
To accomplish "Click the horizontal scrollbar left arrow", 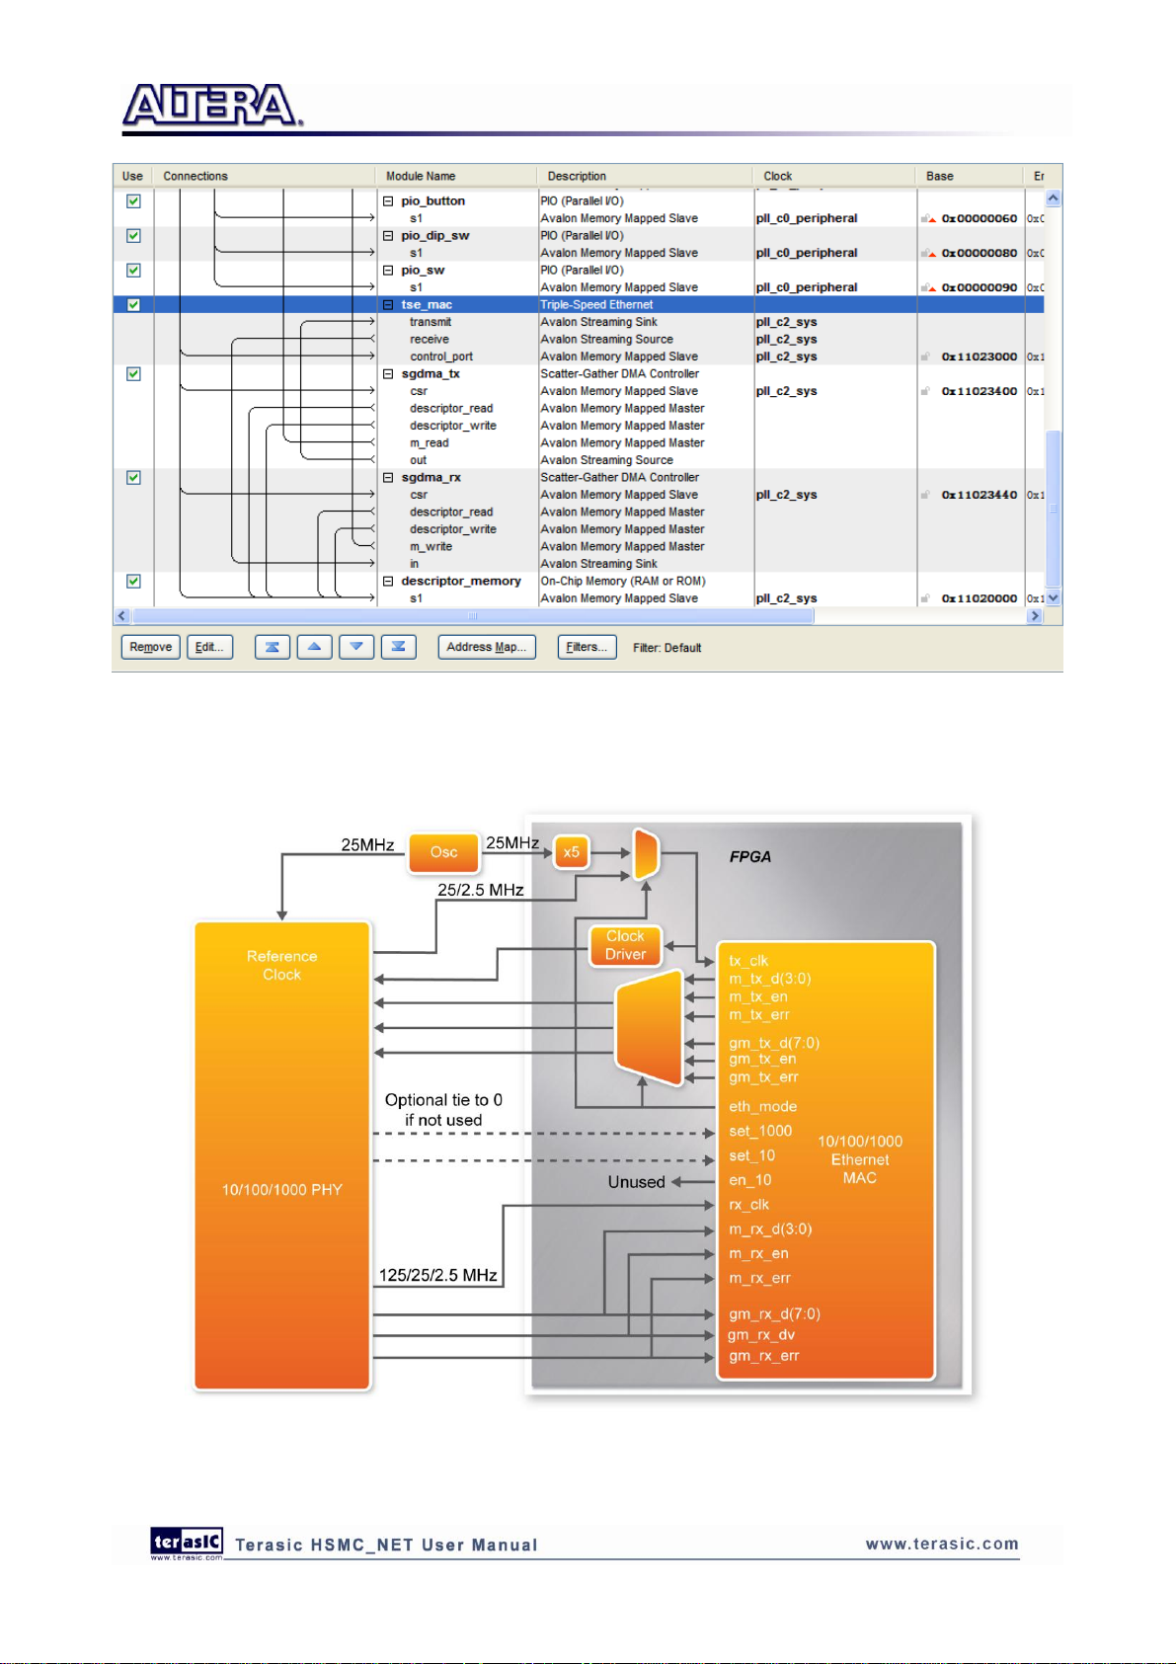I will 122,616.
